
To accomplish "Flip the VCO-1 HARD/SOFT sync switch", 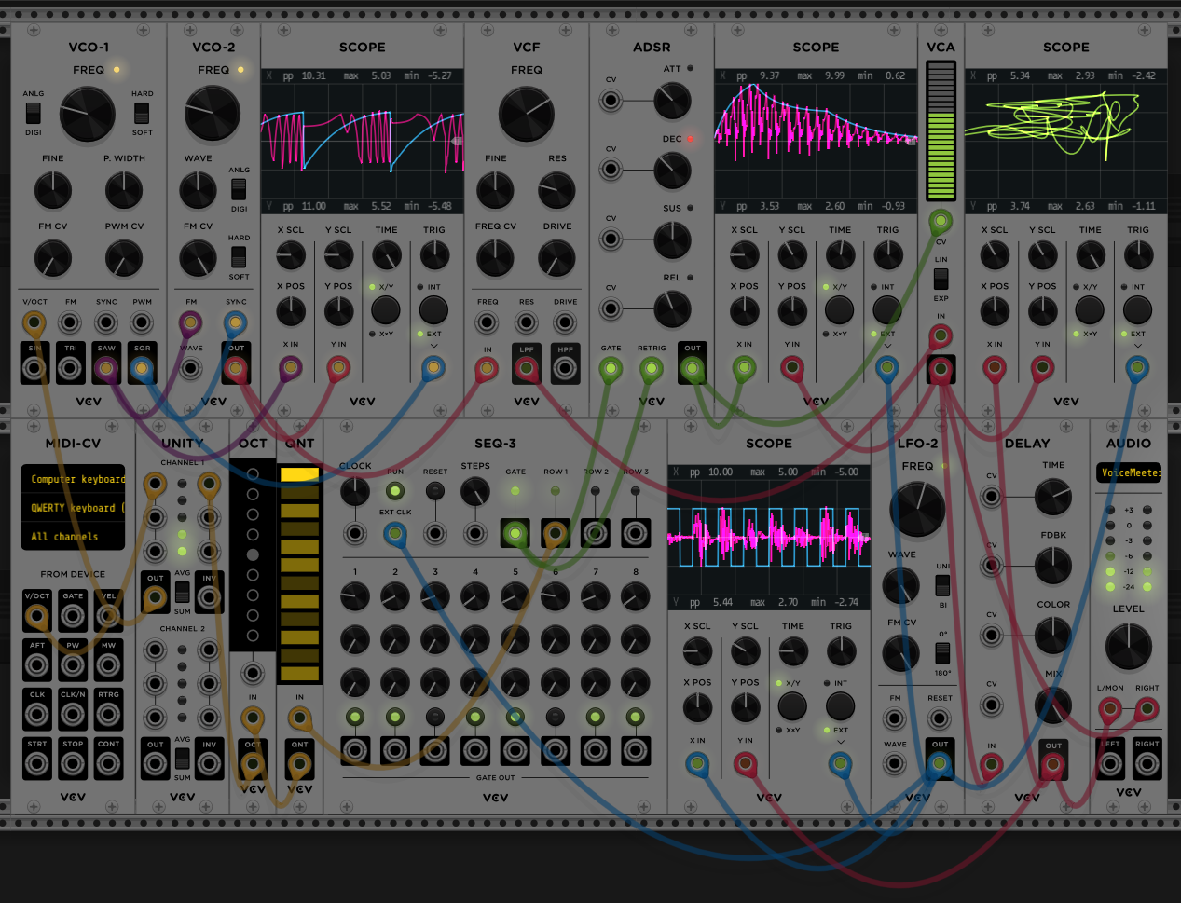I will pyautogui.click(x=142, y=113).
